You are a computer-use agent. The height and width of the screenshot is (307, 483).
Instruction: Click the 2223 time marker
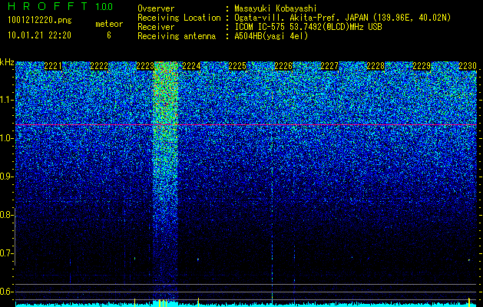point(145,66)
